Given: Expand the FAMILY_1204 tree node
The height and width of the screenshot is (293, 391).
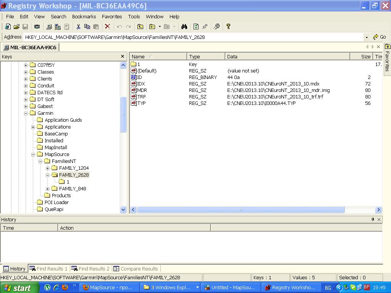Looking at the screenshot, I should click(48, 168).
